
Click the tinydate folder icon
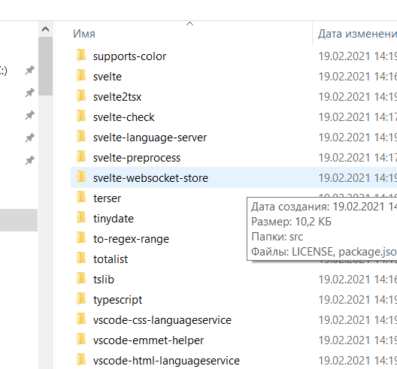tap(81, 218)
